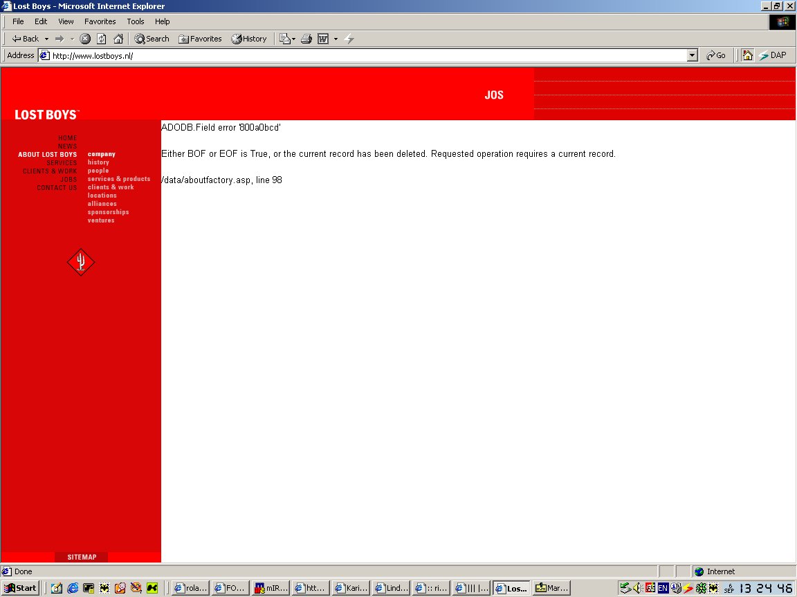Viewport: 797px width, 597px height.
Task: Open lowercase clients & work submenu link
Action: (111, 187)
